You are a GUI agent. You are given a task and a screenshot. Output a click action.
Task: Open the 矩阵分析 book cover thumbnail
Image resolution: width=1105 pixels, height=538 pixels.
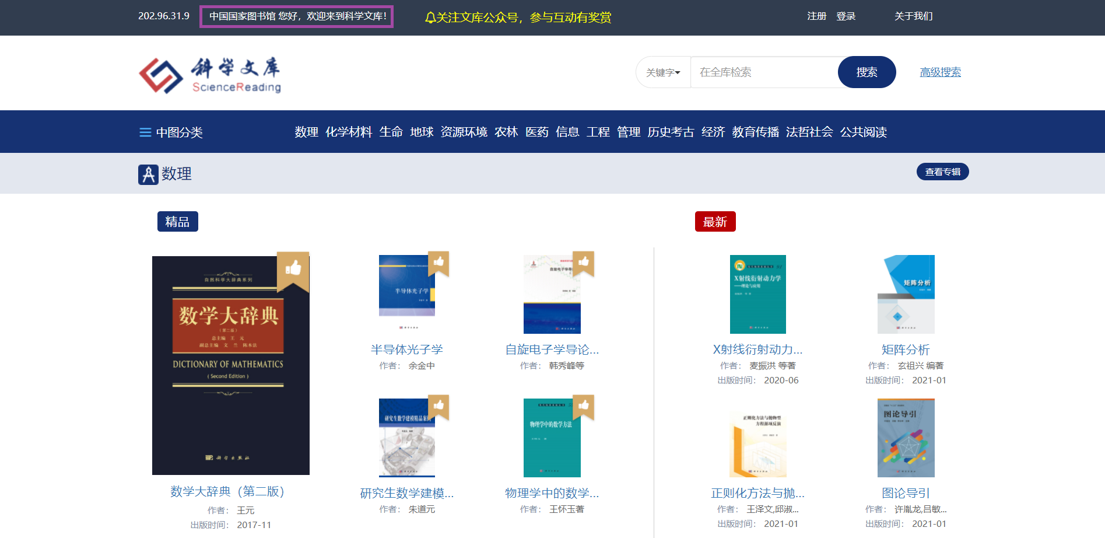click(906, 294)
